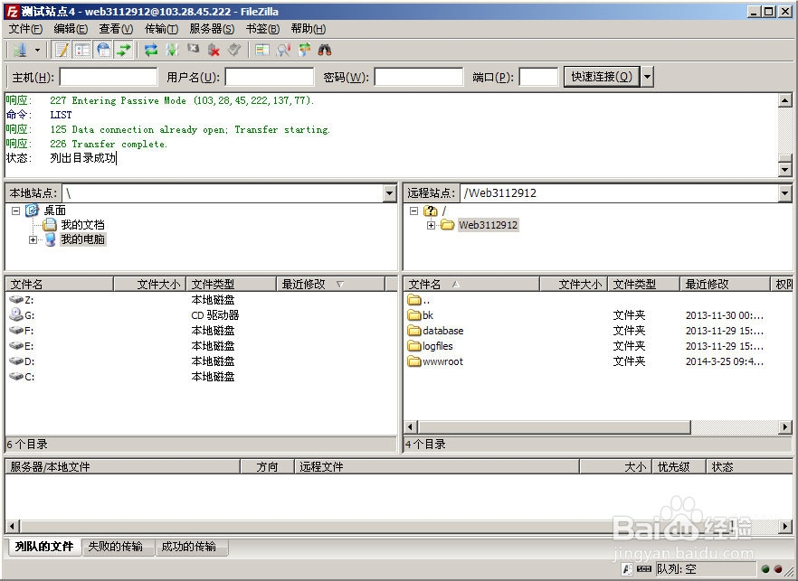Image resolution: width=798 pixels, height=581 pixels.
Task: Switch to the 失败的传输 tab
Action: [117, 547]
